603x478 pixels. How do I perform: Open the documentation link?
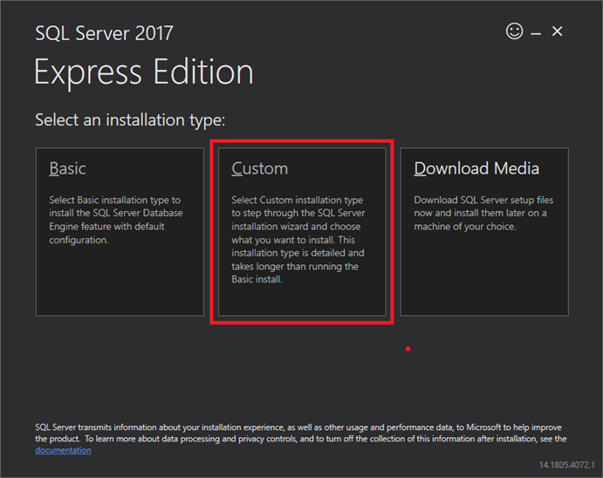(63, 450)
